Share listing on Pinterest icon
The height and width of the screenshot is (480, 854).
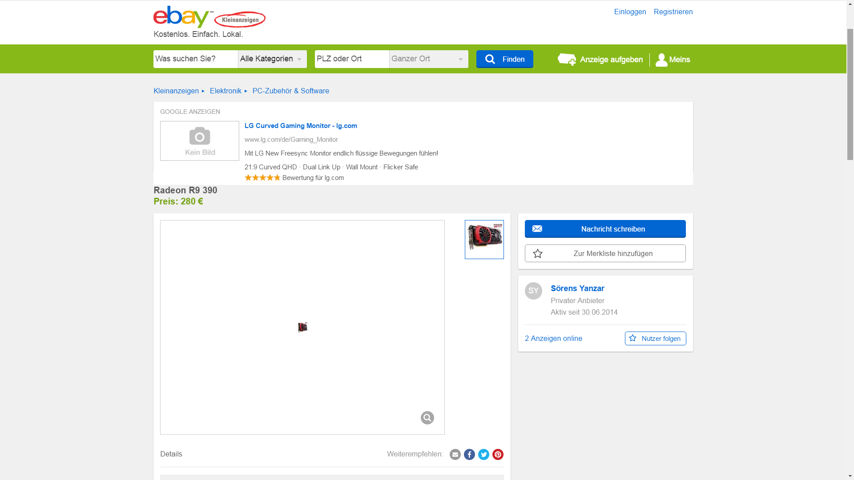tap(498, 454)
